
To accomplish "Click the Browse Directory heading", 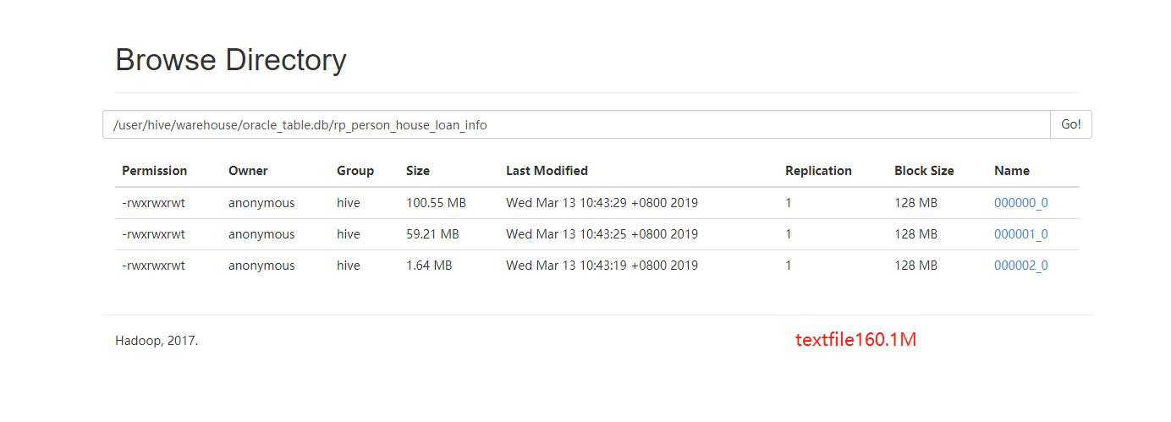I will 231,60.
